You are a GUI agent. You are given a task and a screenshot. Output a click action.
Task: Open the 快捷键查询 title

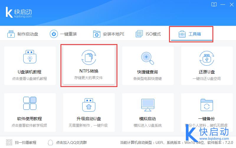[x=147, y=72]
